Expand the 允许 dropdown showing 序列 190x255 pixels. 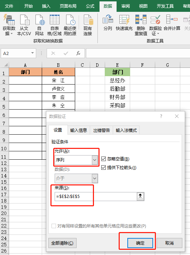pos(95,160)
